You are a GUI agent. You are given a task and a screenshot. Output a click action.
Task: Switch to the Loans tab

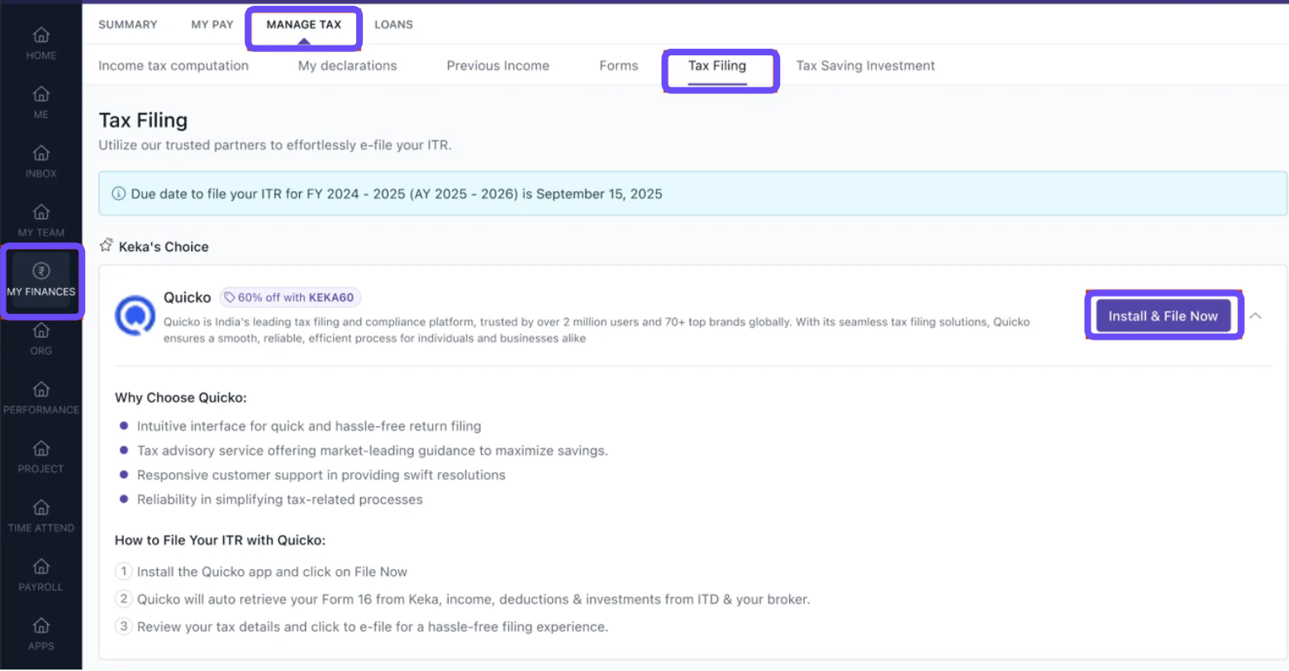pyautogui.click(x=393, y=25)
